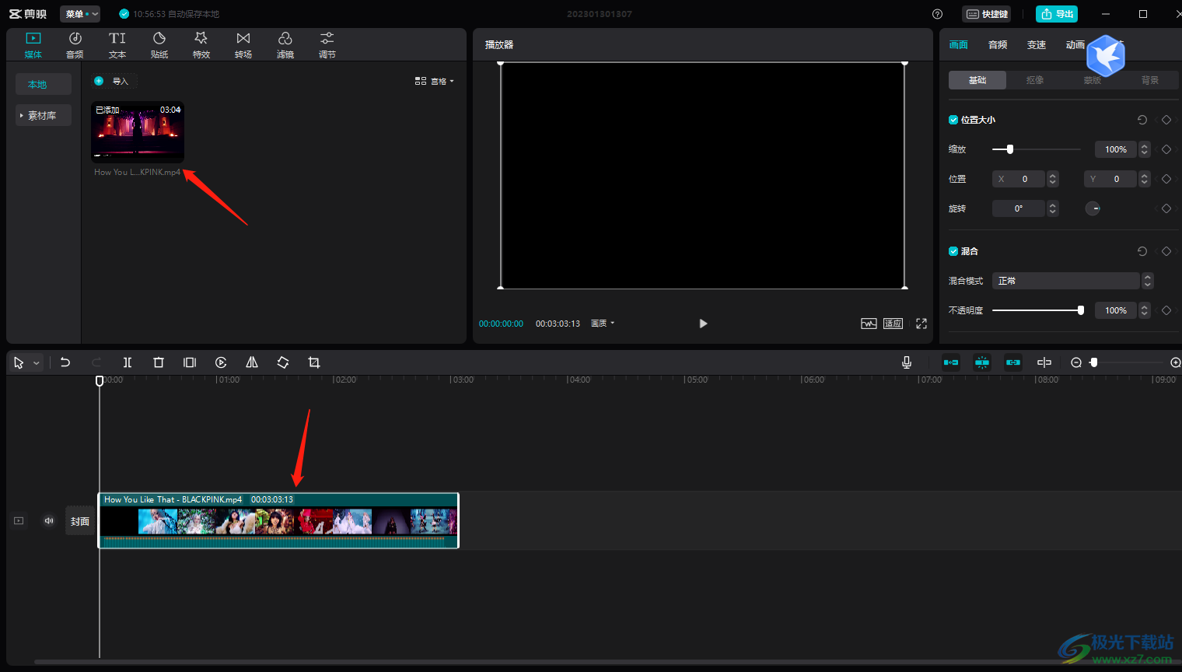Select the 基础 sub-tab
Image resolution: width=1182 pixels, height=672 pixels.
click(977, 80)
